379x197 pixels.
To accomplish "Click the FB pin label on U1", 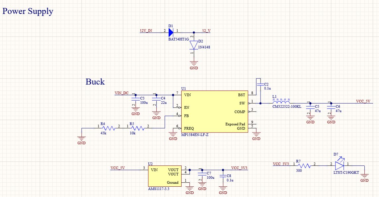I will pos(187,116).
